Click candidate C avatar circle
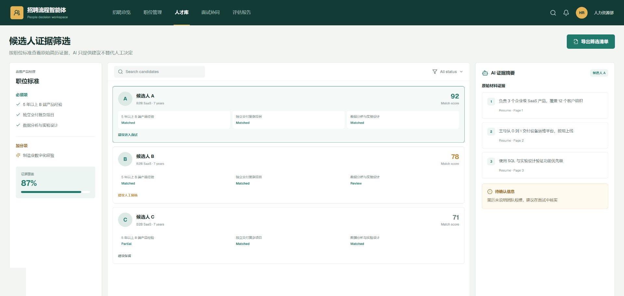Image resolution: width=624 pixels, height=296 pixels. click(125, 220)
